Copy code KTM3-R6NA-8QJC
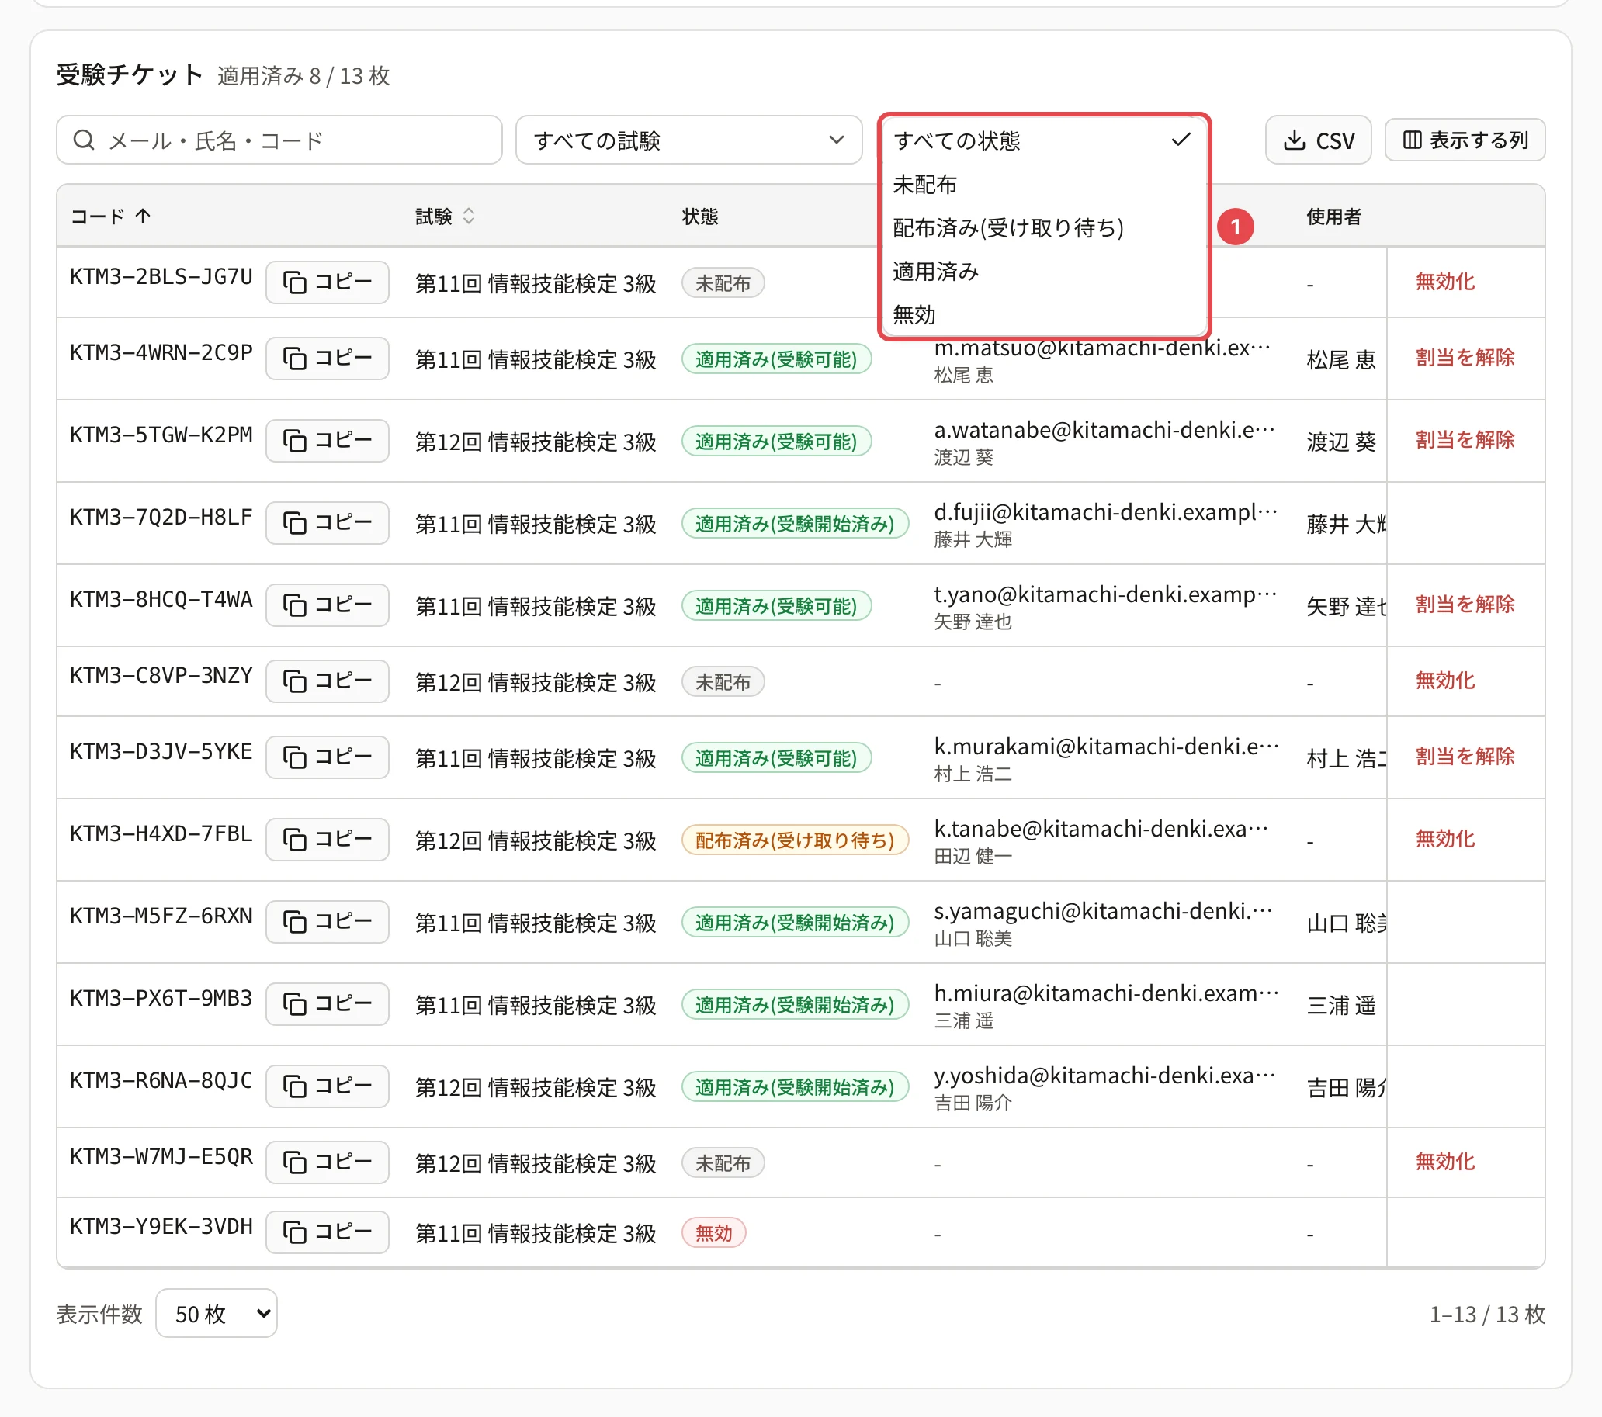Screen dimensions: 1602x1417 [x=327, y=1086]
